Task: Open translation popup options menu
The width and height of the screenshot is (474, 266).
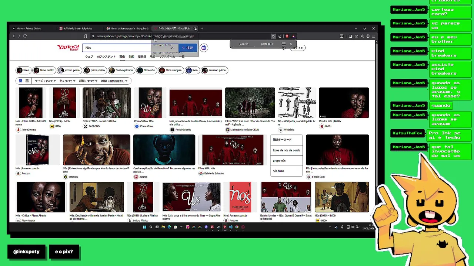Action: tap(284, 44)
